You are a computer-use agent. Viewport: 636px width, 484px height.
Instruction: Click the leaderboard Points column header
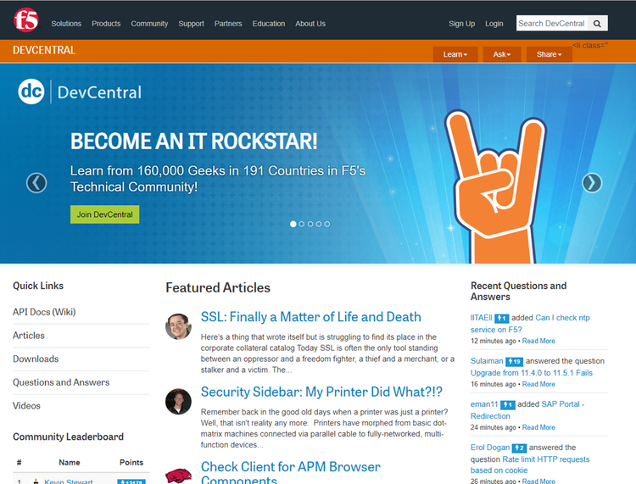(x=131, y=463)
